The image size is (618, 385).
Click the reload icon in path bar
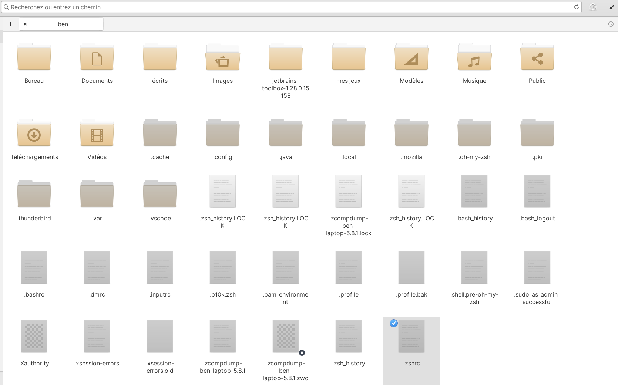(576, 7)
